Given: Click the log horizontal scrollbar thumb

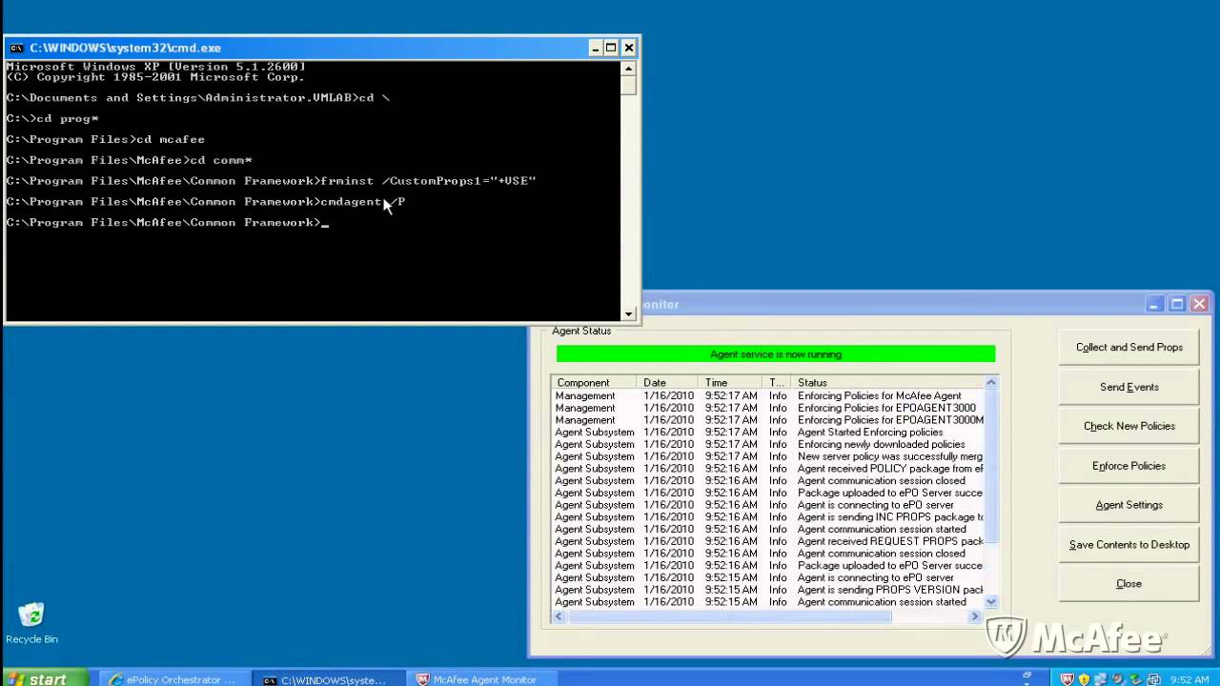Looking at the screenshot, I should (x=729, y=616).
